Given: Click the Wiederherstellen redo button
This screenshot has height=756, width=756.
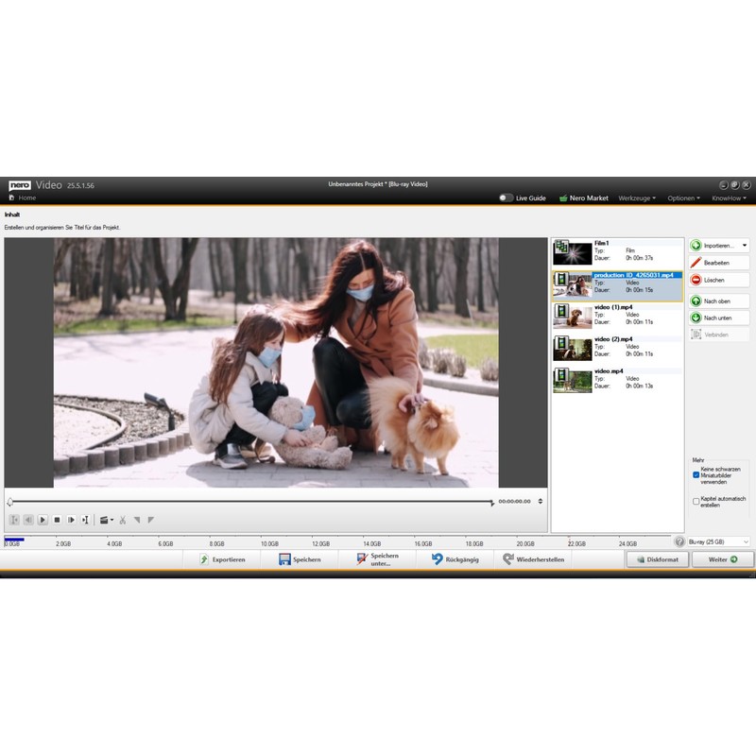Looking at the screenshot, I should coord(534,559).
